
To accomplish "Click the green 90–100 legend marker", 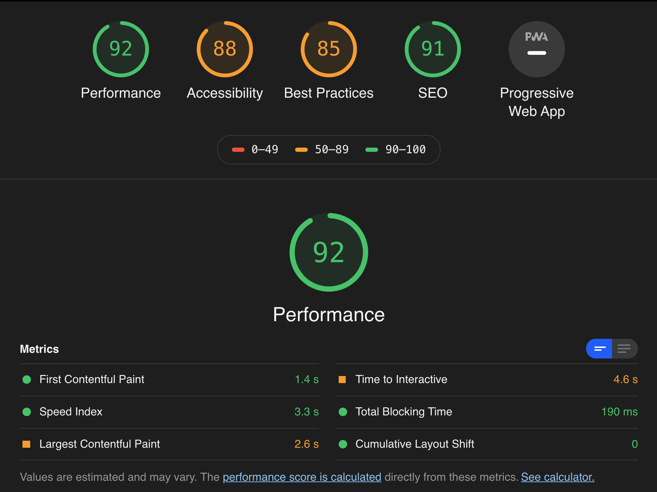I will click(372, 150).
